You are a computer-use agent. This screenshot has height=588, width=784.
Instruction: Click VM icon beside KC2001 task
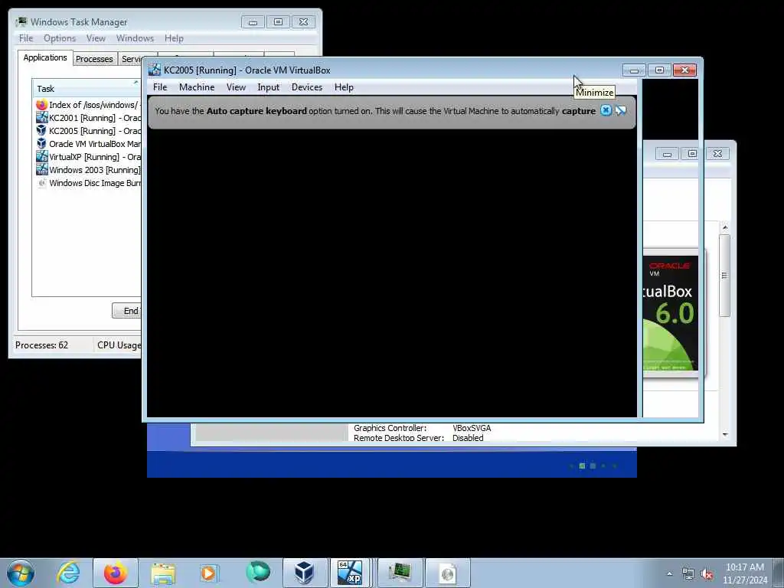tap(41, 118)
